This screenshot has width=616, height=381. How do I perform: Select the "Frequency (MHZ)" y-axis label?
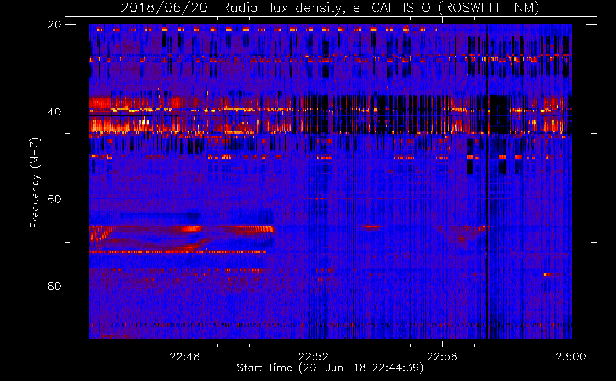point(35,182)
